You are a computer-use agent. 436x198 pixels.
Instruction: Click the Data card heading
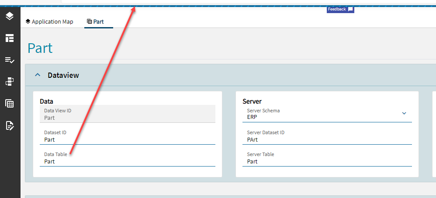pyautogui.click(x=46, y=101)
